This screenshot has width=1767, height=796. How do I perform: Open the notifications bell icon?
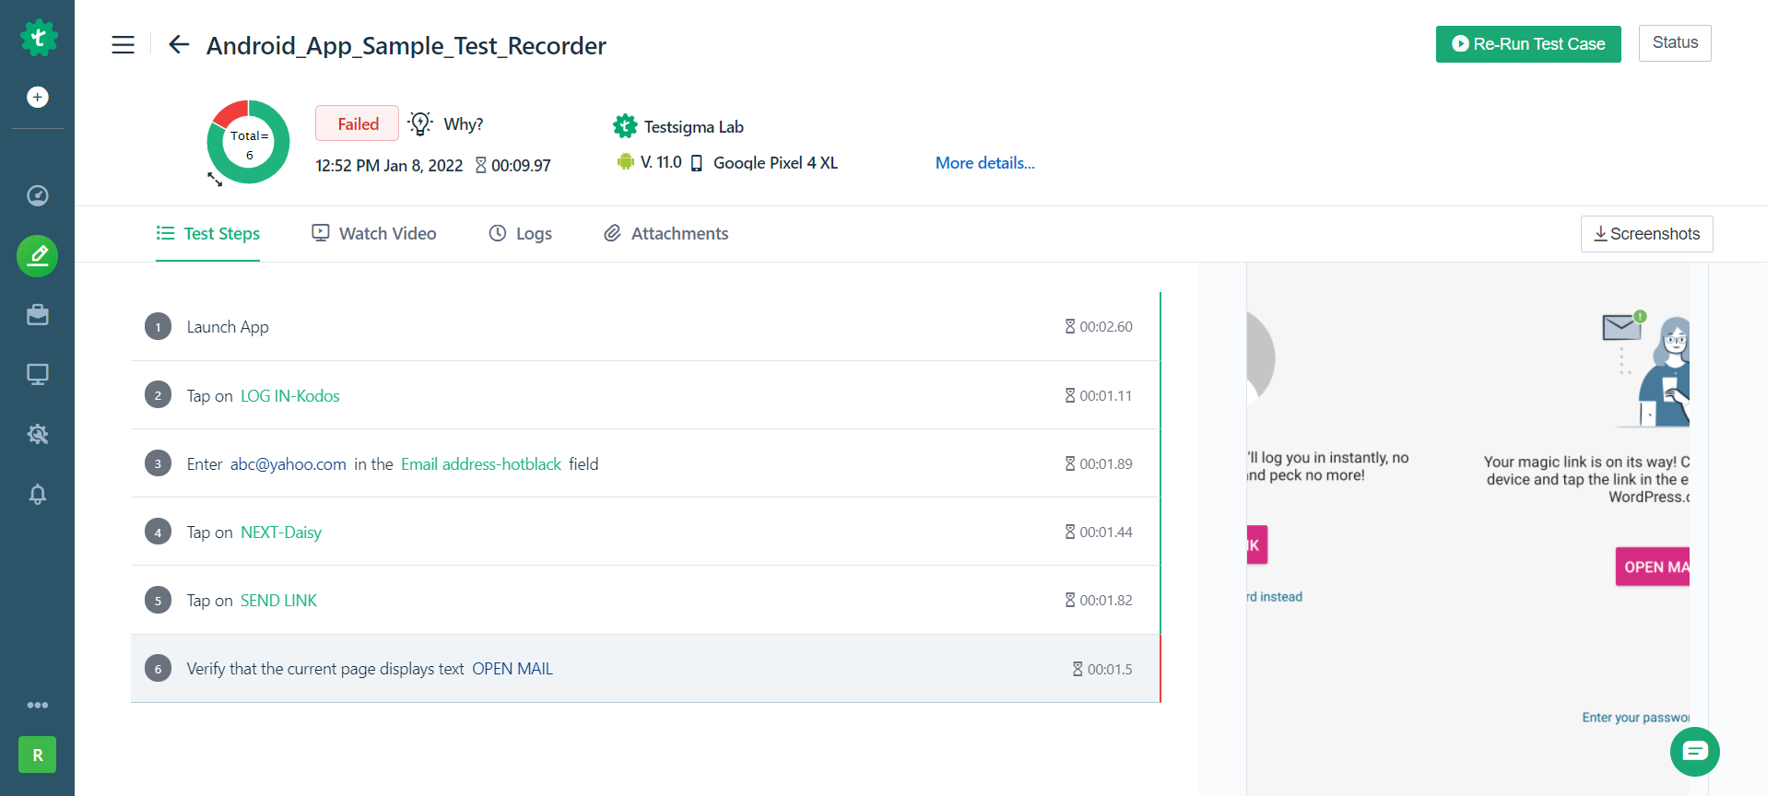38,494
